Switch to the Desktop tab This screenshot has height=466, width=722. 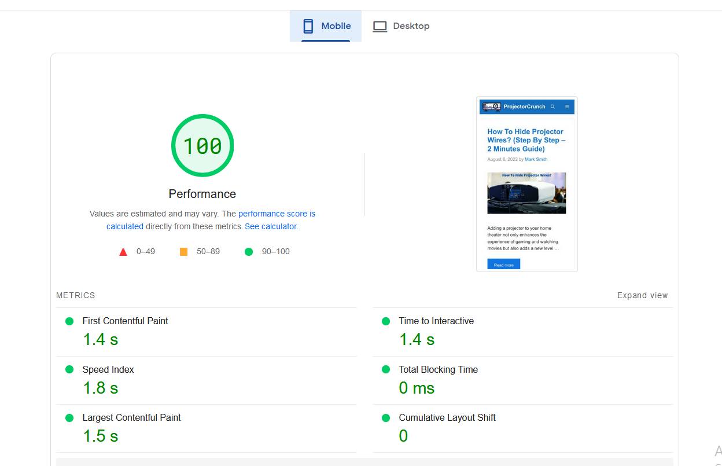[401, 25]
